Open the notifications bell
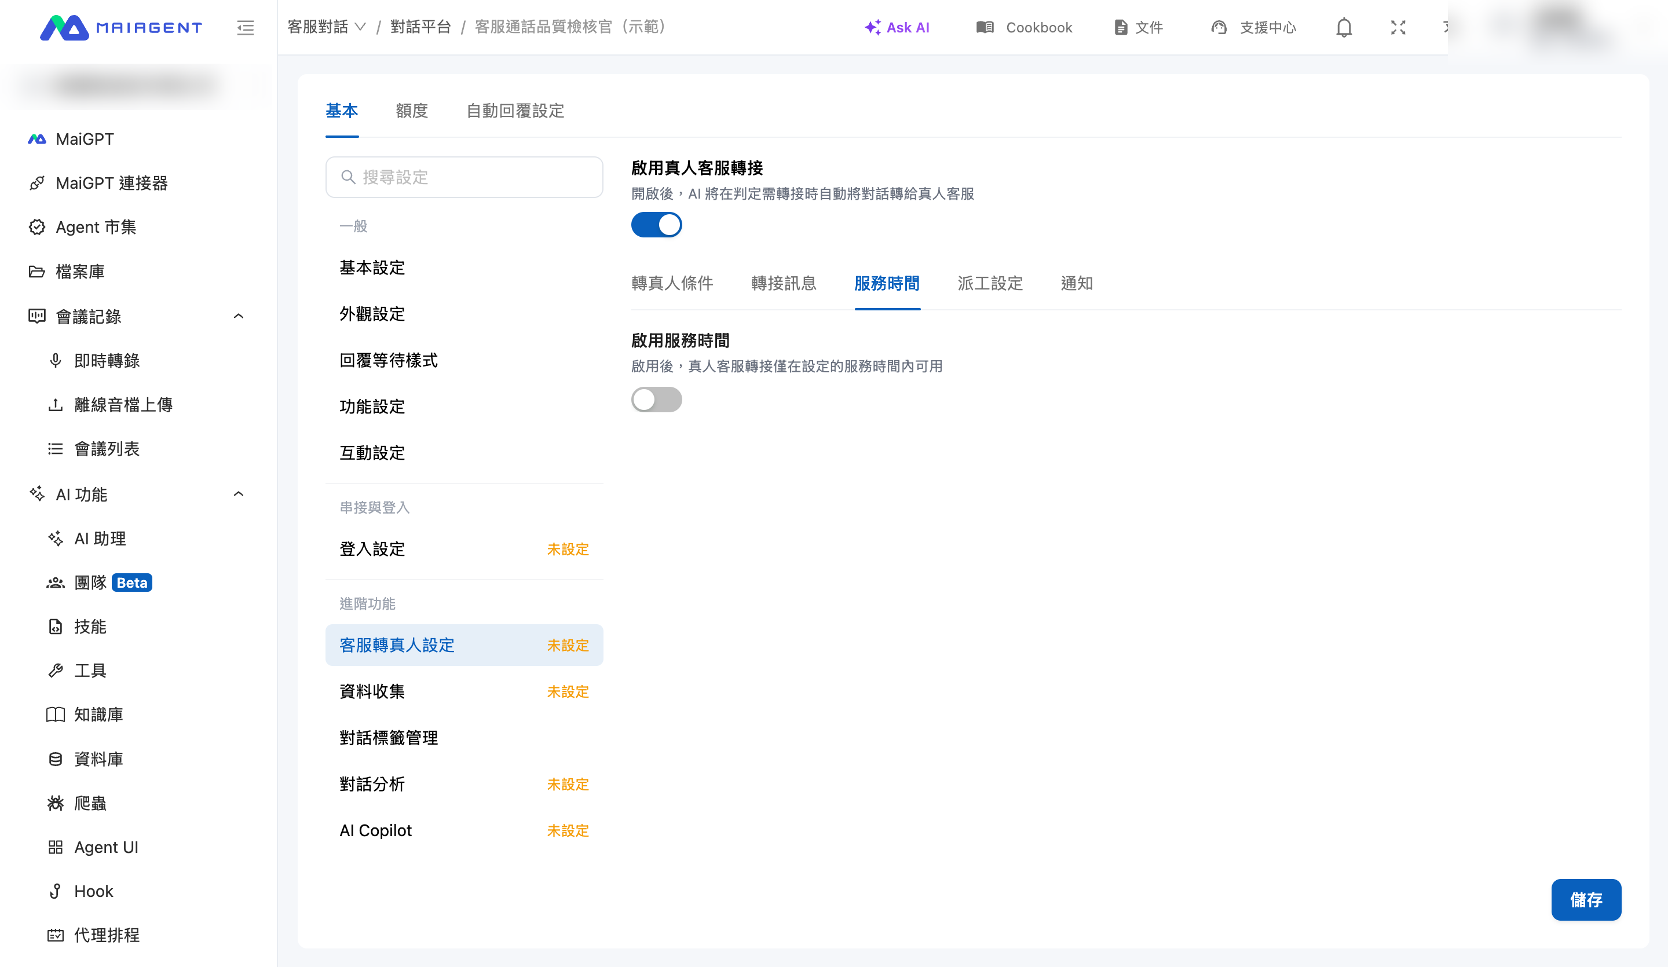 pyautogui.click(x=1344, y=27)
